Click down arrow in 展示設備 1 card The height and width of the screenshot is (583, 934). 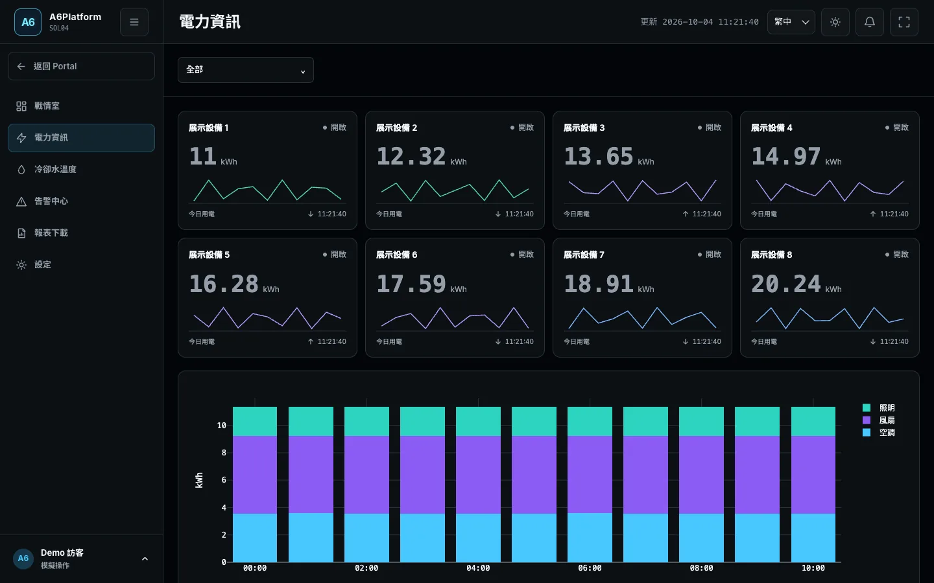pyautogui.click(x=311, y=214)
